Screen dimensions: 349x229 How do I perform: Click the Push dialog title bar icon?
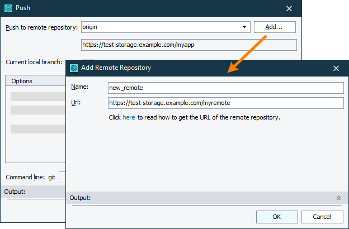pos(9,8)
